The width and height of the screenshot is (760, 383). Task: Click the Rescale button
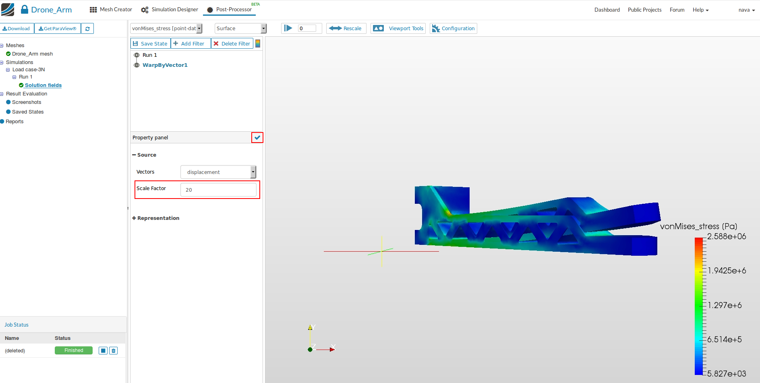coord(346,29)
